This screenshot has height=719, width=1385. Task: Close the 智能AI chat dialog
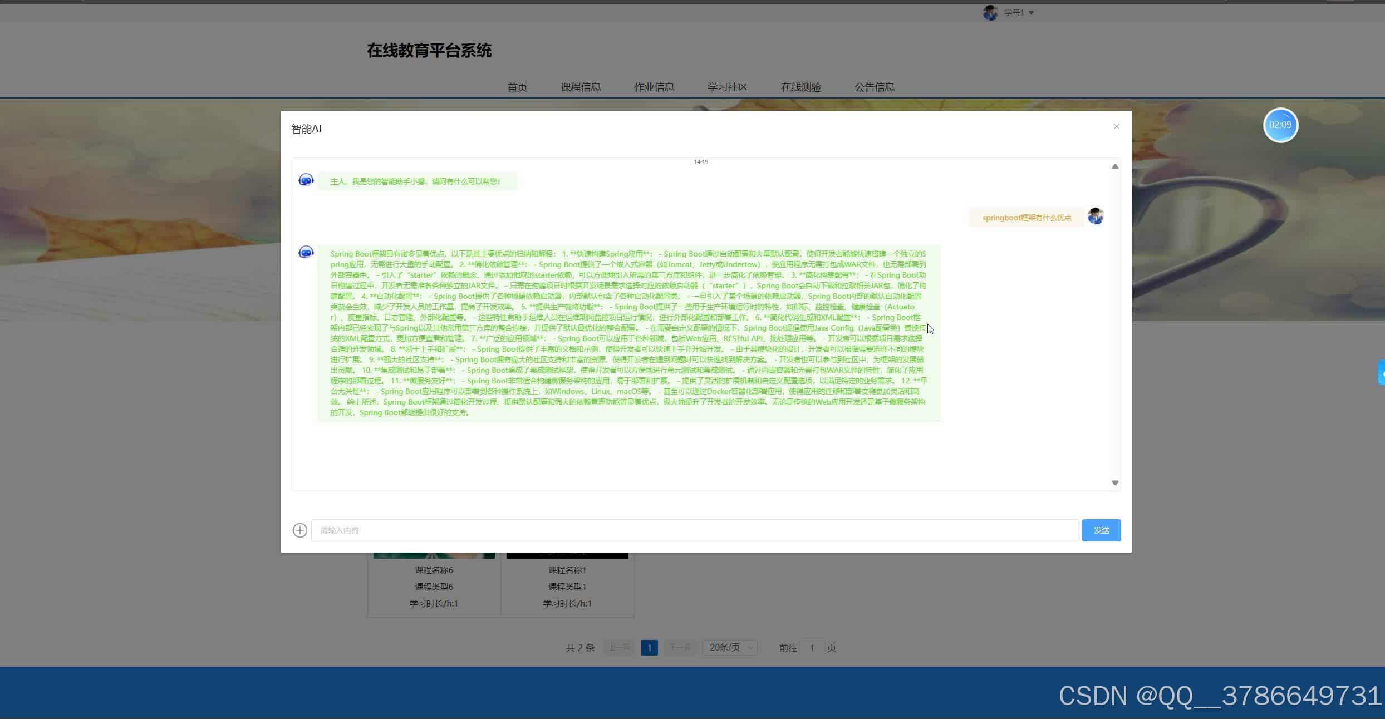pos(1116,126)
